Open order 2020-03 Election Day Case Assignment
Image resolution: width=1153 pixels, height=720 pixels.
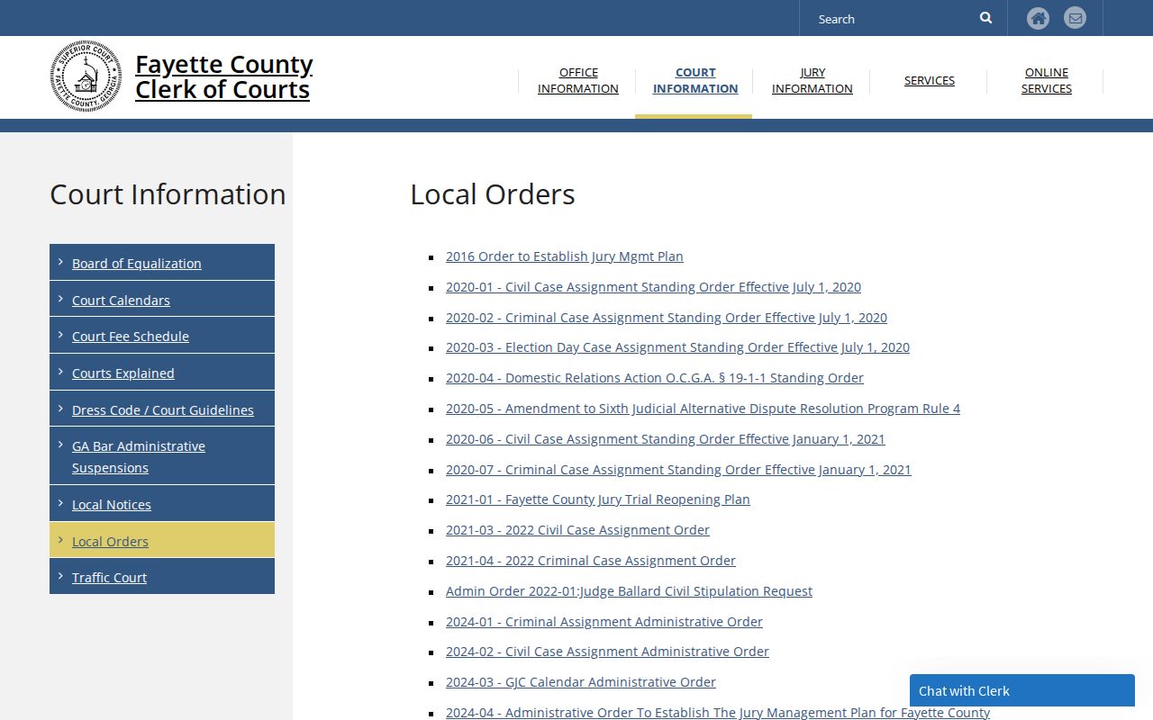point(677,347)
